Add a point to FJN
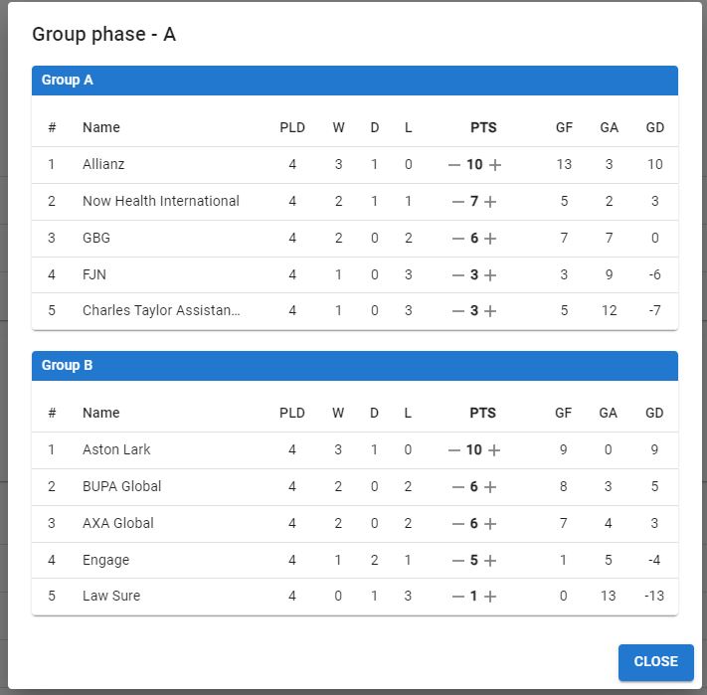The width and height of the screenshot is (707, 695). 490,275
